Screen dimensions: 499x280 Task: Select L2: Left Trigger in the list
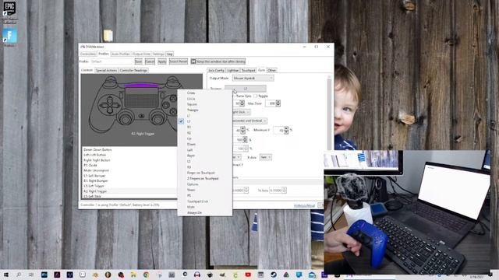(x=129, y=186)
